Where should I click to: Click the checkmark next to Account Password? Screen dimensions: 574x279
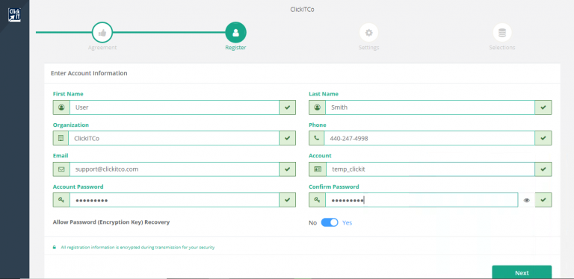click(x=287, y=200)
